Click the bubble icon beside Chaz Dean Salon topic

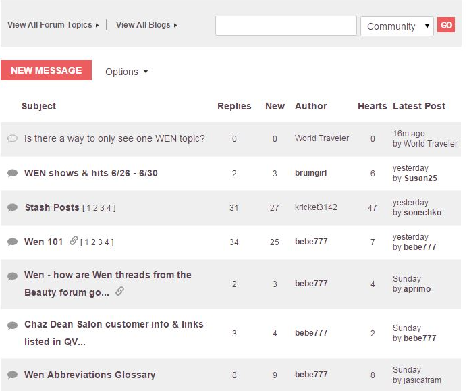coord(12,325)
